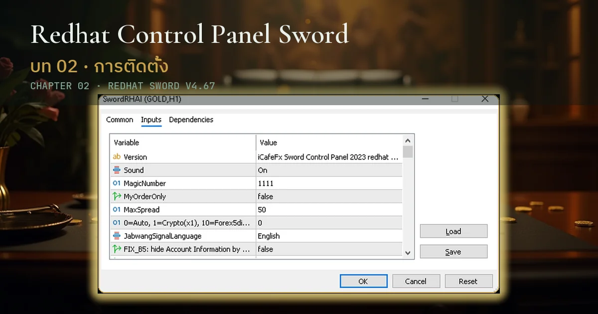Select the Version variable name

click(135, 157)
